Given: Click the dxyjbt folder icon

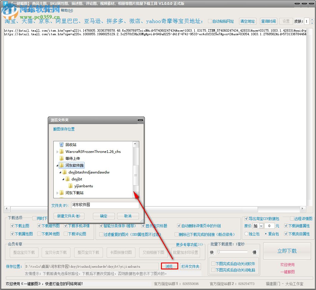Looking at the screenshot, I should [x=68, y=179].
